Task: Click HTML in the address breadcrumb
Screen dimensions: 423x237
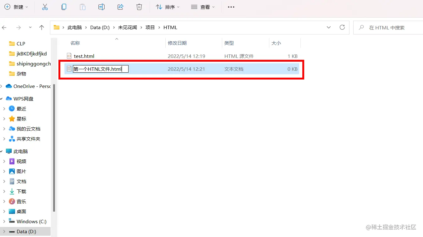Action: click(x=170, y=28)
